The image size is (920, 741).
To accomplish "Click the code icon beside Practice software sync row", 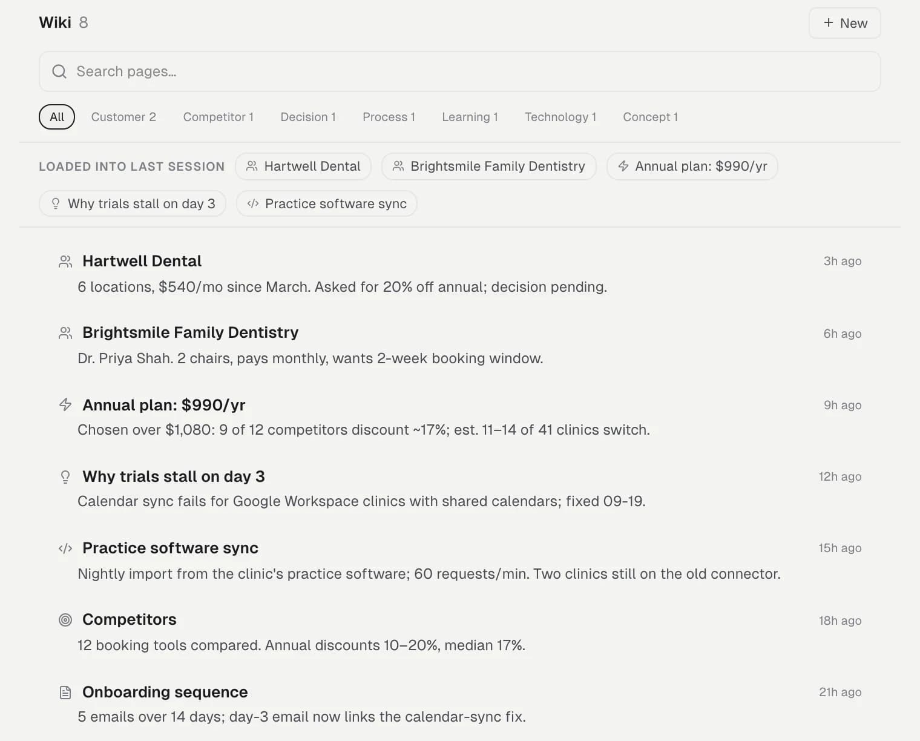I will pos(65,548).
